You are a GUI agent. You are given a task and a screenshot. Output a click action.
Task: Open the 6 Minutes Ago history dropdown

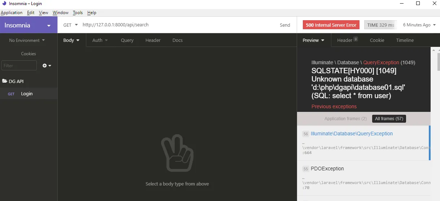click(419, 25)
